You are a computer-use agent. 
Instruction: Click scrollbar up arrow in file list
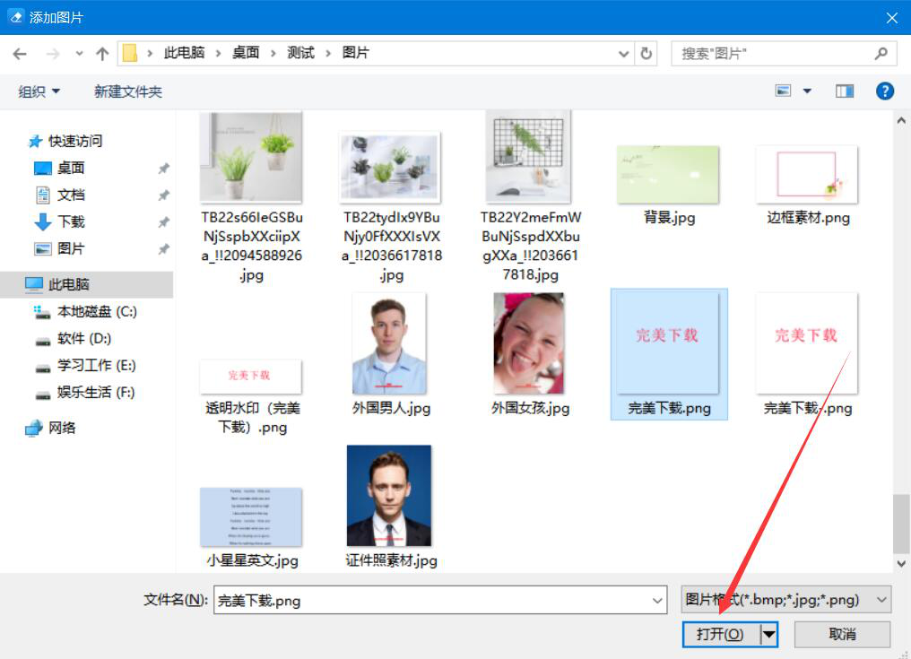[x=901, y=120]
